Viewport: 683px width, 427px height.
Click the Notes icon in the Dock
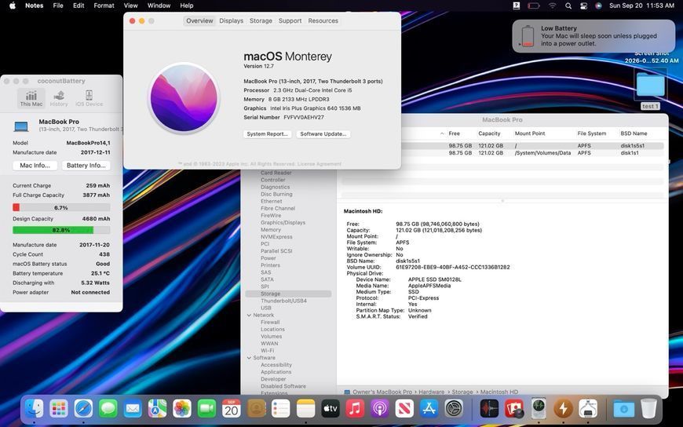(x=305, y=409)
